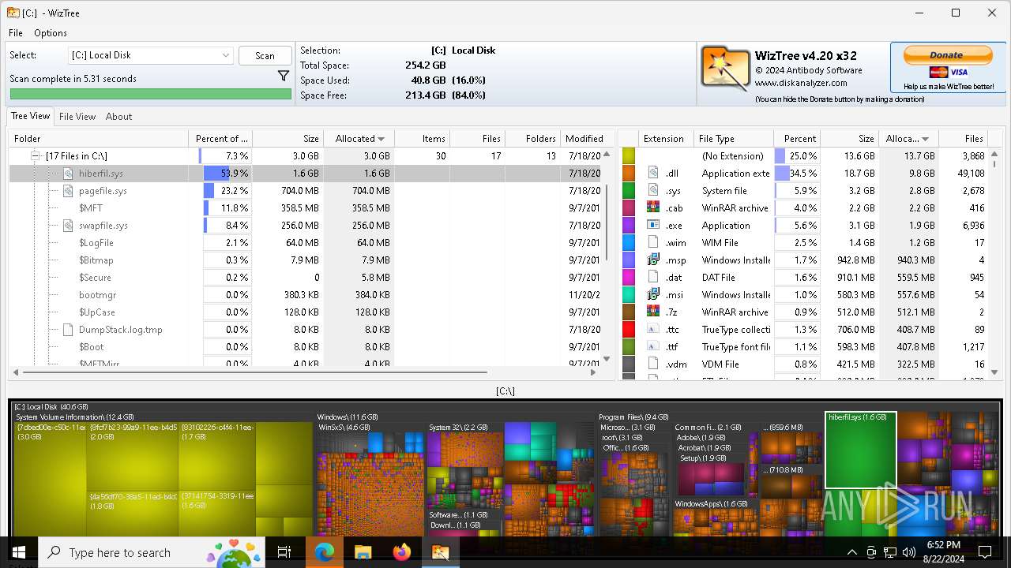The image size is (1011, 568).
Task: Select the $UpCase row
Action: pos(307,312)
